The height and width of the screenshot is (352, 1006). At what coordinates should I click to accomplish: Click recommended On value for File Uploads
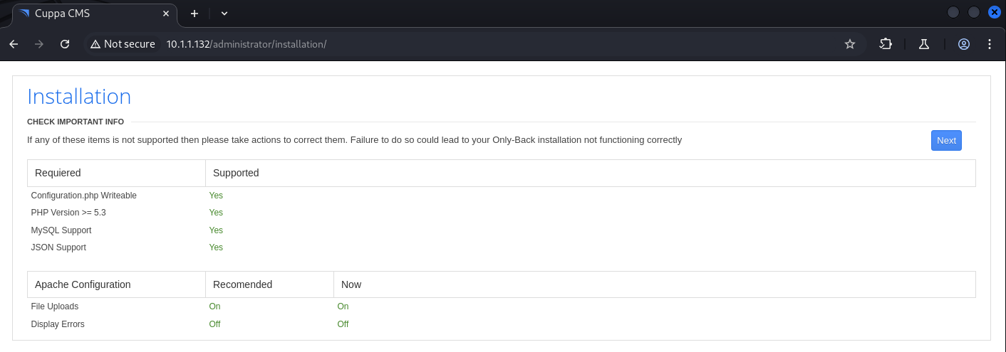(214, 306)
